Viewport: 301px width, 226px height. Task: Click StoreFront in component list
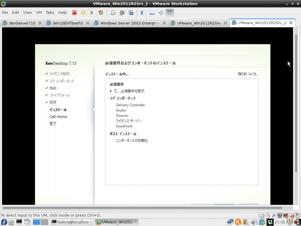pyautogui.click(x=124, y=126)
